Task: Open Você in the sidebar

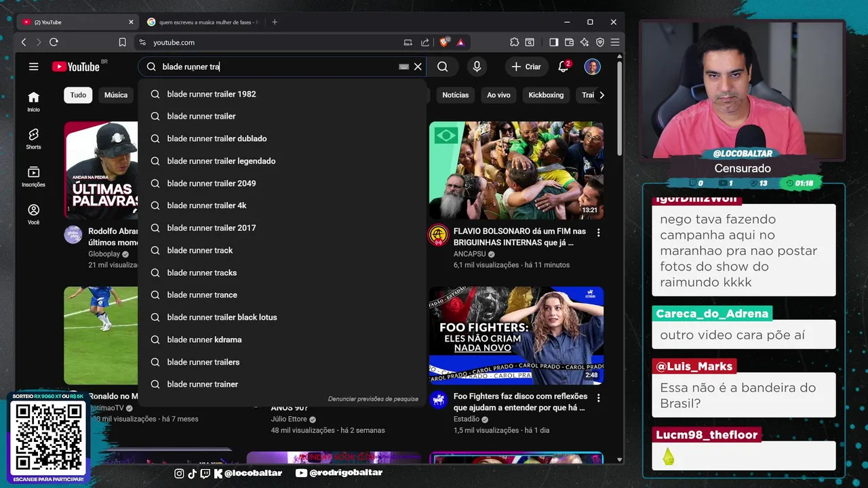Action: 33,214
